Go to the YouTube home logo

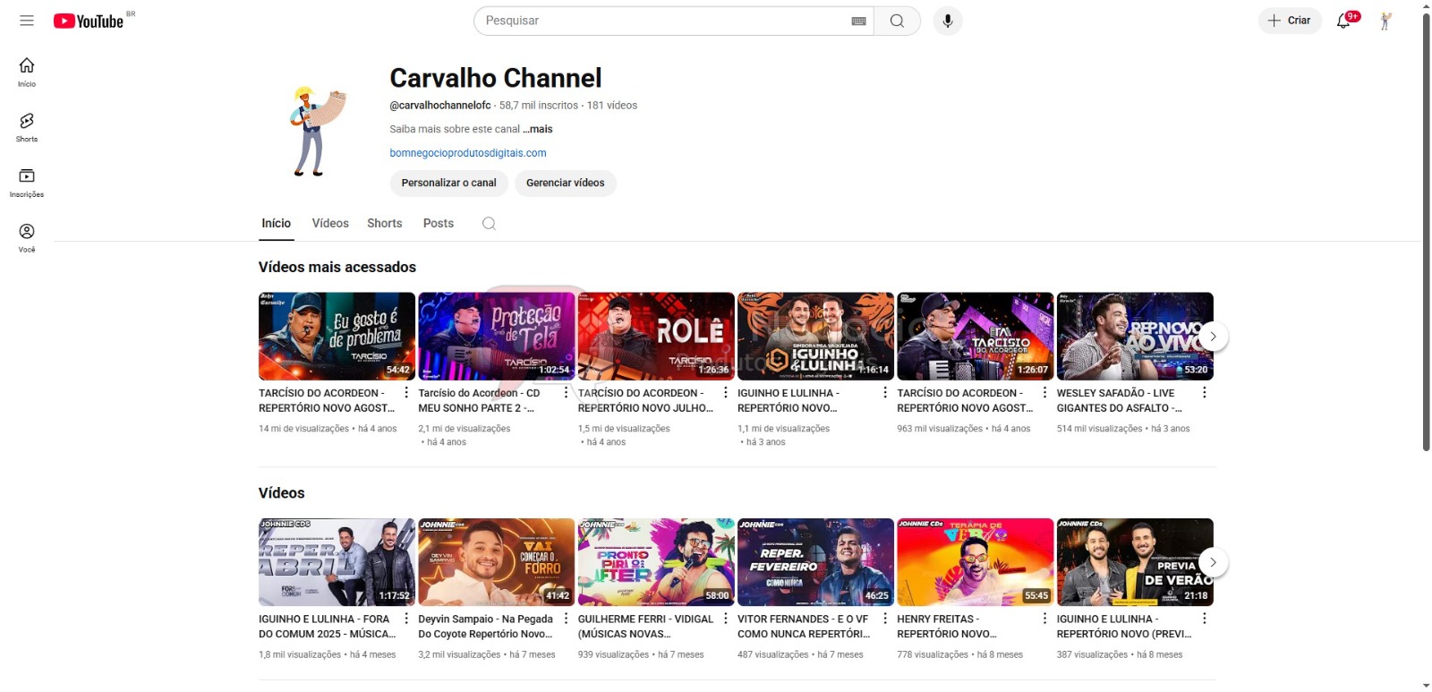point(89,21)
